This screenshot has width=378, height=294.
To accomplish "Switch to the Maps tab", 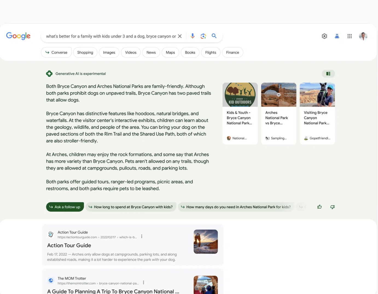I will tap(170, 52).
